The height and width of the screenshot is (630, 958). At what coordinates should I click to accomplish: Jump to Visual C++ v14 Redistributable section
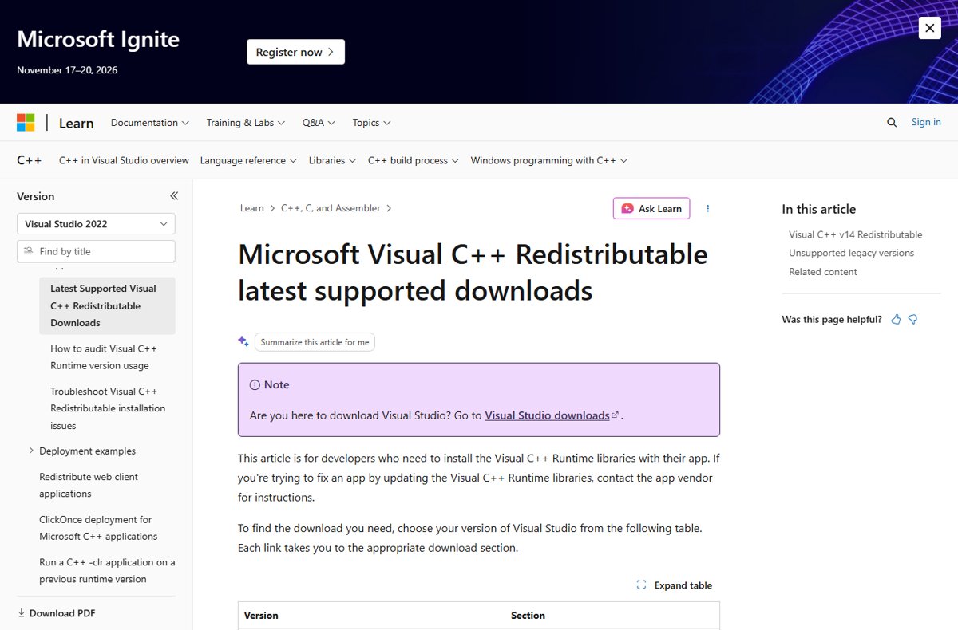click(855, 234)
